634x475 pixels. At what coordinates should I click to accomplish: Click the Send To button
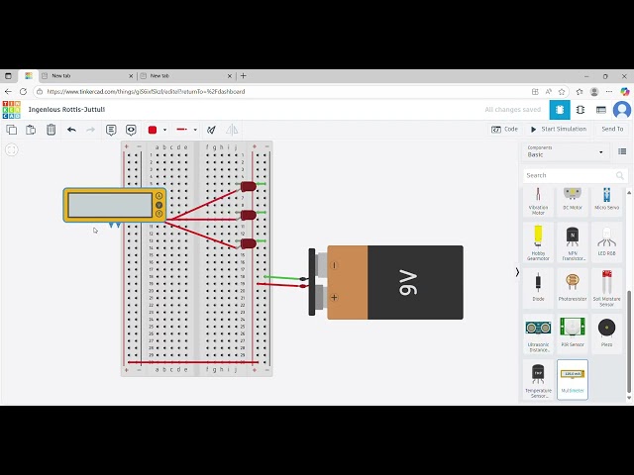pyautogui.click(x=612, y=130)
